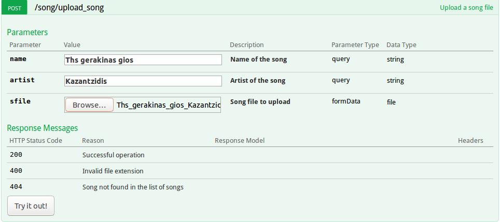This screenshot has height=222, width=500.
Task: Click the 400 status code row
Action: 250,171
